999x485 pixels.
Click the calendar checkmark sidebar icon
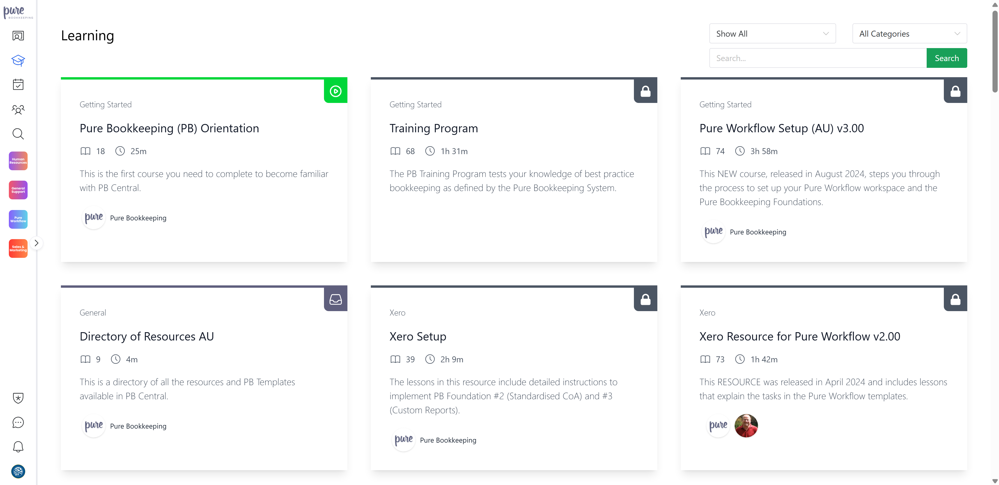coord(18,84)
